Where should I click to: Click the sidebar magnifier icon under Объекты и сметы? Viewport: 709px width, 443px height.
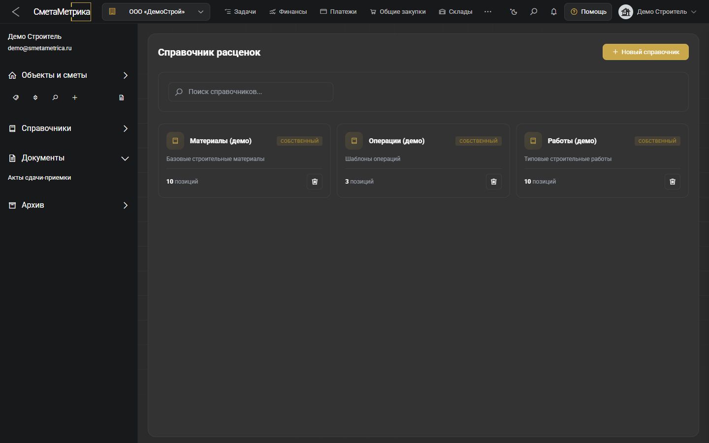point(55,97)
